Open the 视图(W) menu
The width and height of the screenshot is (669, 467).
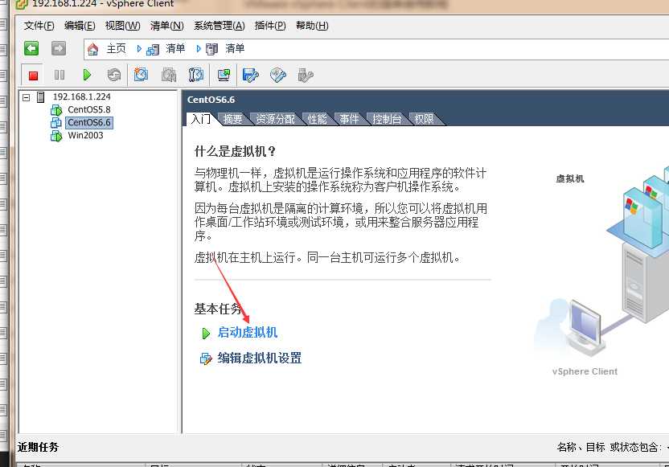(123, 26)
